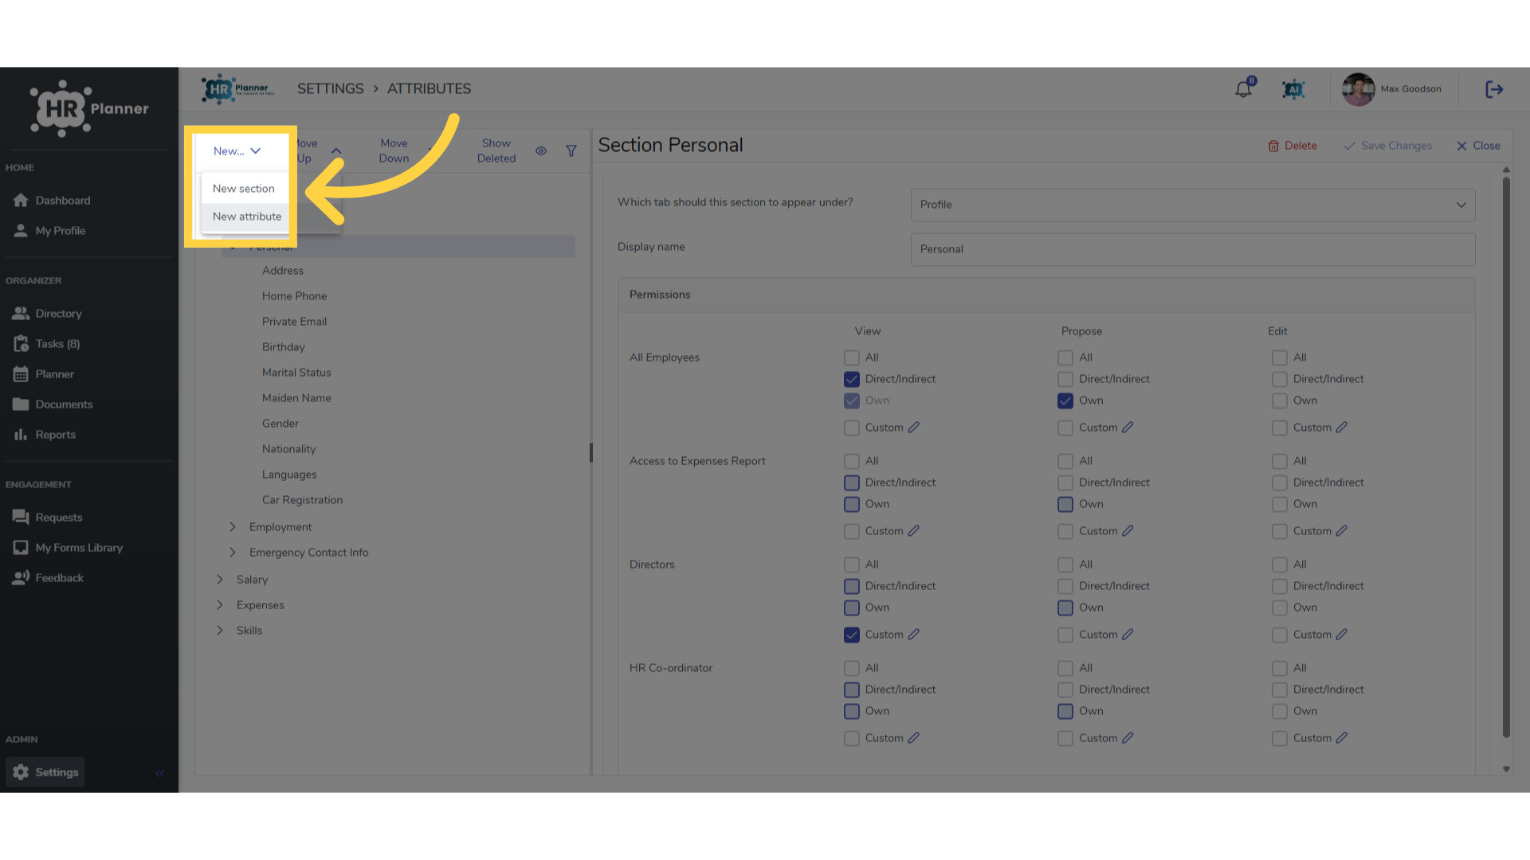Screen dimensions: 1530x860
Task: Edit custom View permission for All Employees
Action: click(x=914, y=428)
